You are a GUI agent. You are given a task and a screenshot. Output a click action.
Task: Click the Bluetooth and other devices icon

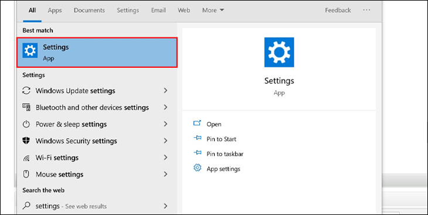[x=26, y=107]
